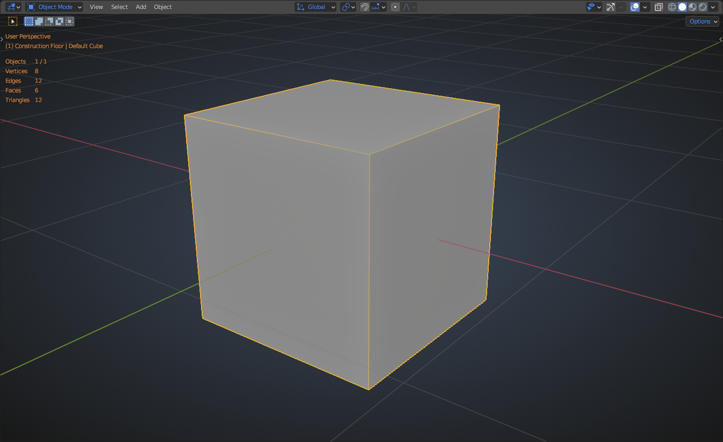Open viewport object visibility settings
The height and width of the screenshot is (442, 723).
594,7
